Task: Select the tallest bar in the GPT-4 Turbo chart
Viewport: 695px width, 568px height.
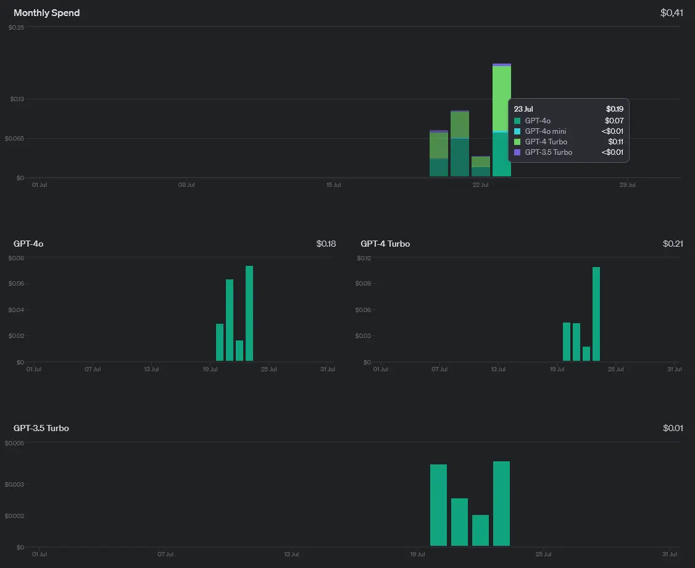Action: coord(596,313)
